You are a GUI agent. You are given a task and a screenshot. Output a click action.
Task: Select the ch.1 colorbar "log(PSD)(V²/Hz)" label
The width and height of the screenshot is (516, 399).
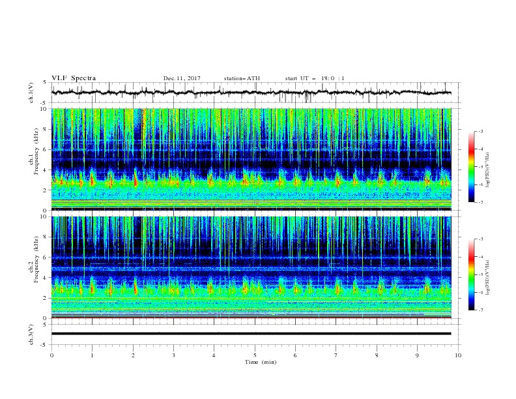click(488, 170)
